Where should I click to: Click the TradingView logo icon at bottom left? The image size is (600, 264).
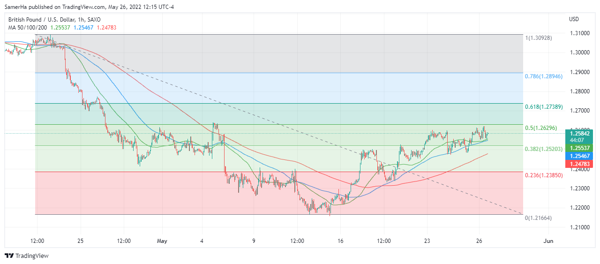(9, 256)
